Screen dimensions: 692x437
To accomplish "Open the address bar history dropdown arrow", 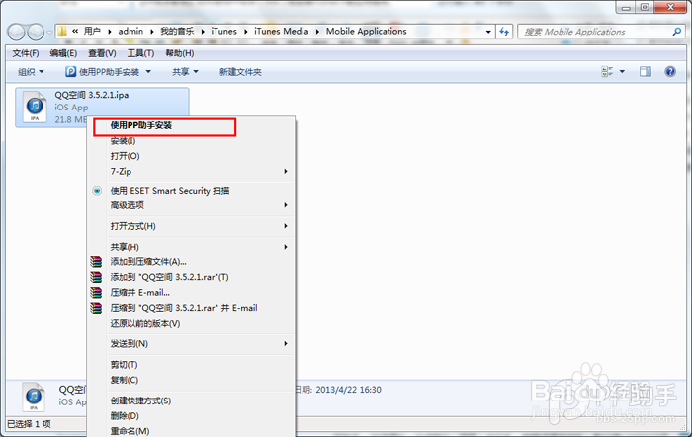I will pyautogui.click(x=488, y=32).
